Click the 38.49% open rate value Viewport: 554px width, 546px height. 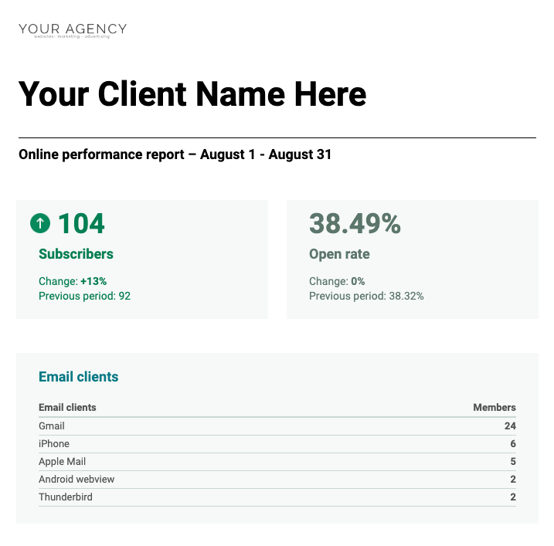pos(355,224)
